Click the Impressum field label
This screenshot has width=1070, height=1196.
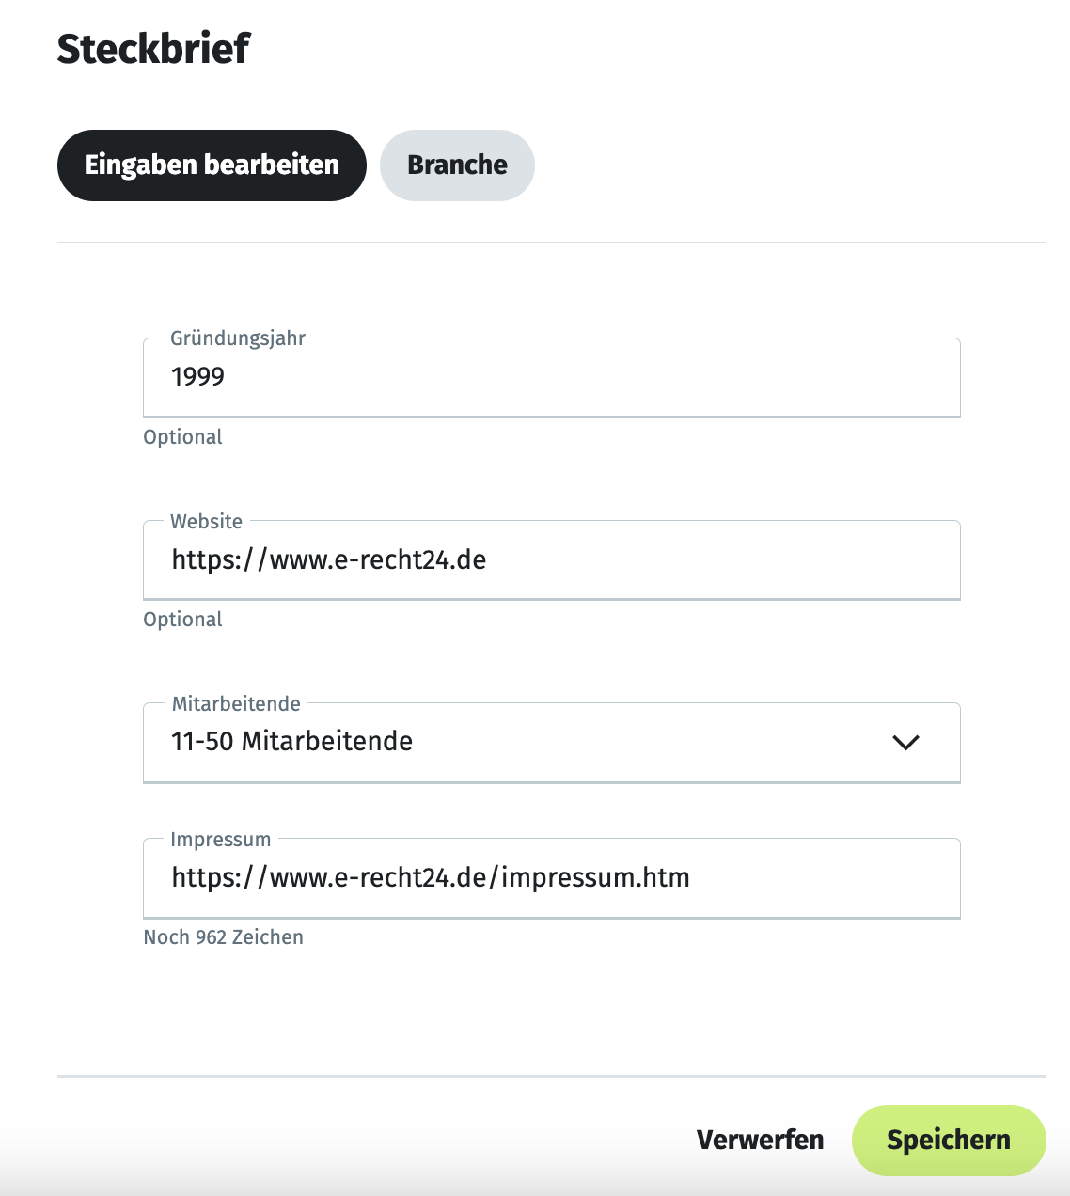(x=220, y=840)
